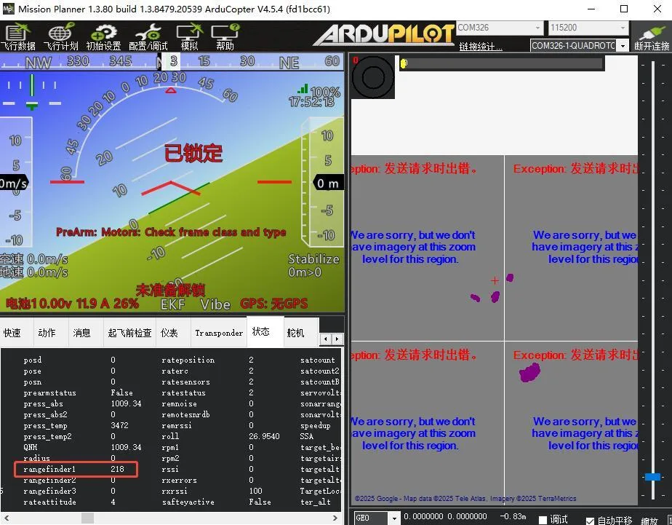Expand the COM326-1-QUADROTOR vehicle dropdown
Screen dimensions: 672x525
point(623,45)
